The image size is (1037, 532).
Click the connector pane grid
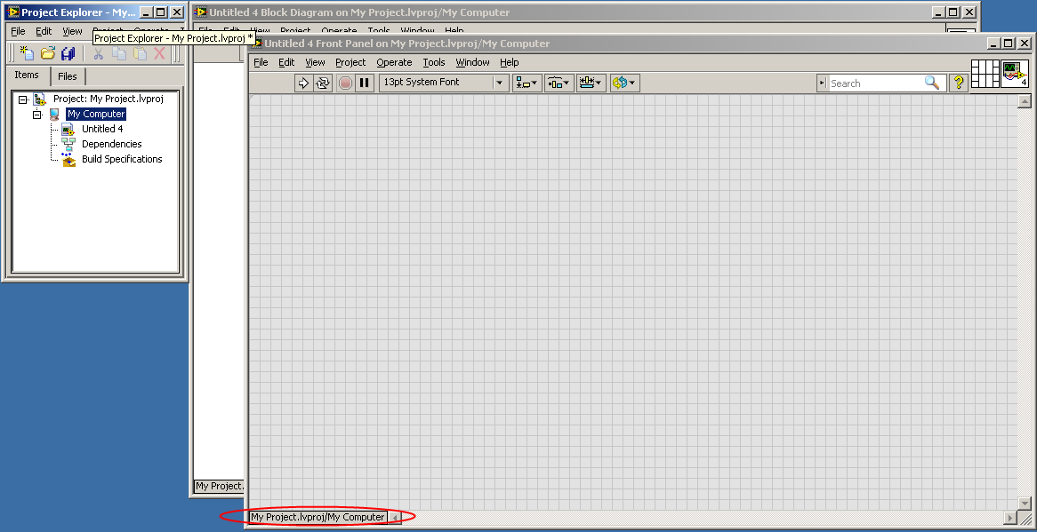point(985,73)
